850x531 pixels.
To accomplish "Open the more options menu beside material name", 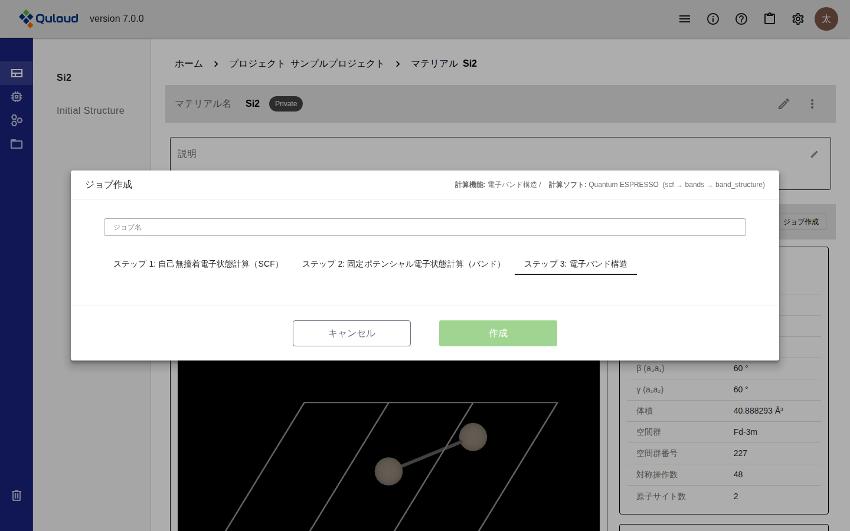I will (812, 104).
